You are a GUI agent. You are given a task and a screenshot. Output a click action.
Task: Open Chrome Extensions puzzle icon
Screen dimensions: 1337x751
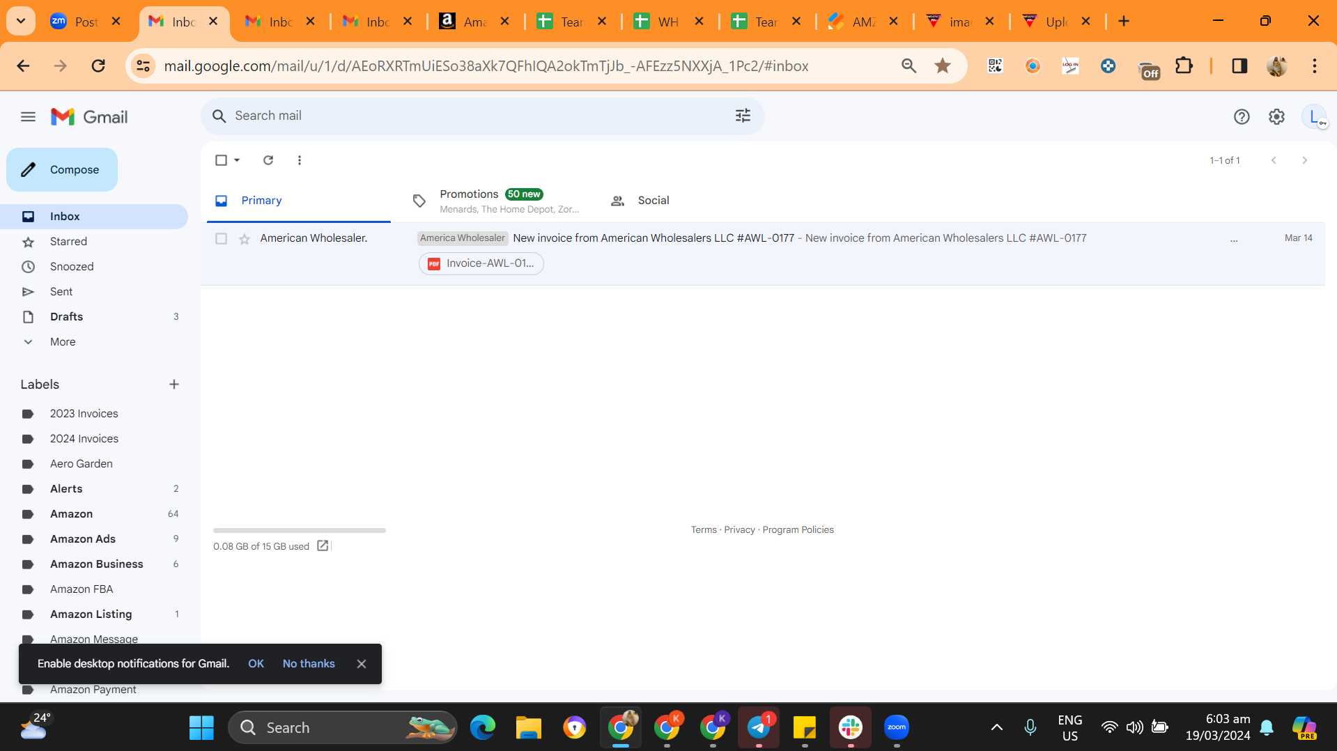1184,65
